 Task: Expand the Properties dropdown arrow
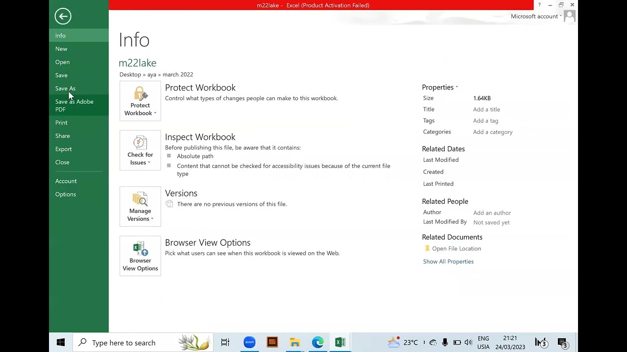pos(457,88)
